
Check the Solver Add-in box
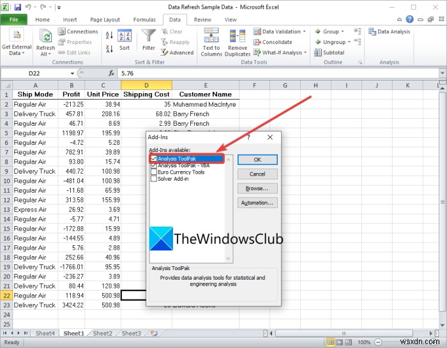(x=154, y=179)
